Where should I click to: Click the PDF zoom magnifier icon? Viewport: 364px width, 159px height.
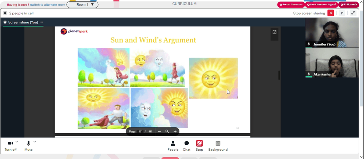click(x=167, y=131)
